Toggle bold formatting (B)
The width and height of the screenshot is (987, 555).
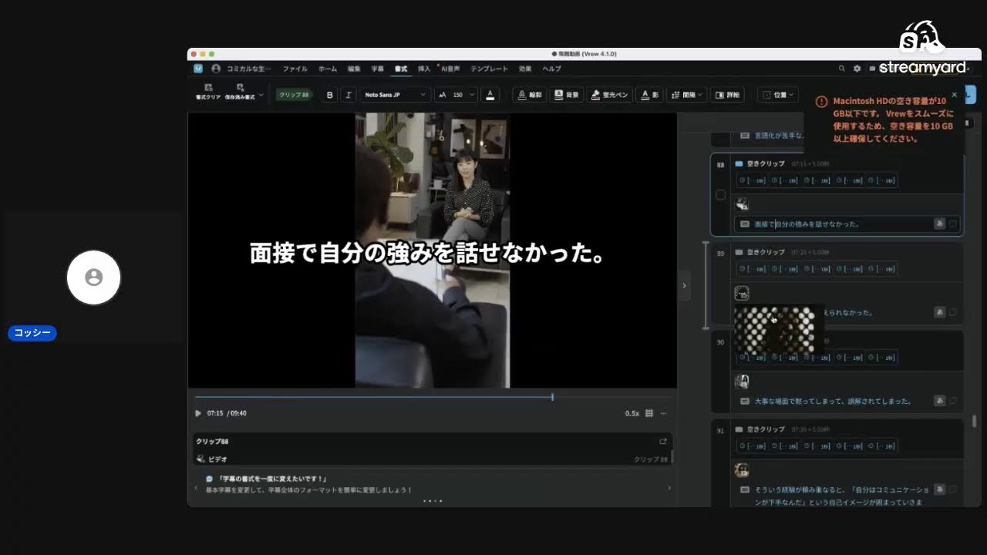(330, 95)
